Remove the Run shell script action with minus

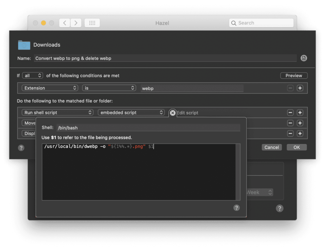click(x=290, y=112)
